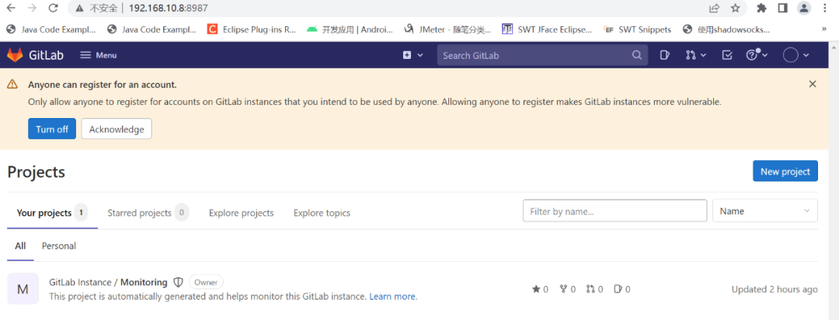Click the New project button
Screen dimensions: 839x320
pyautogui.click(x=785, y=172)
